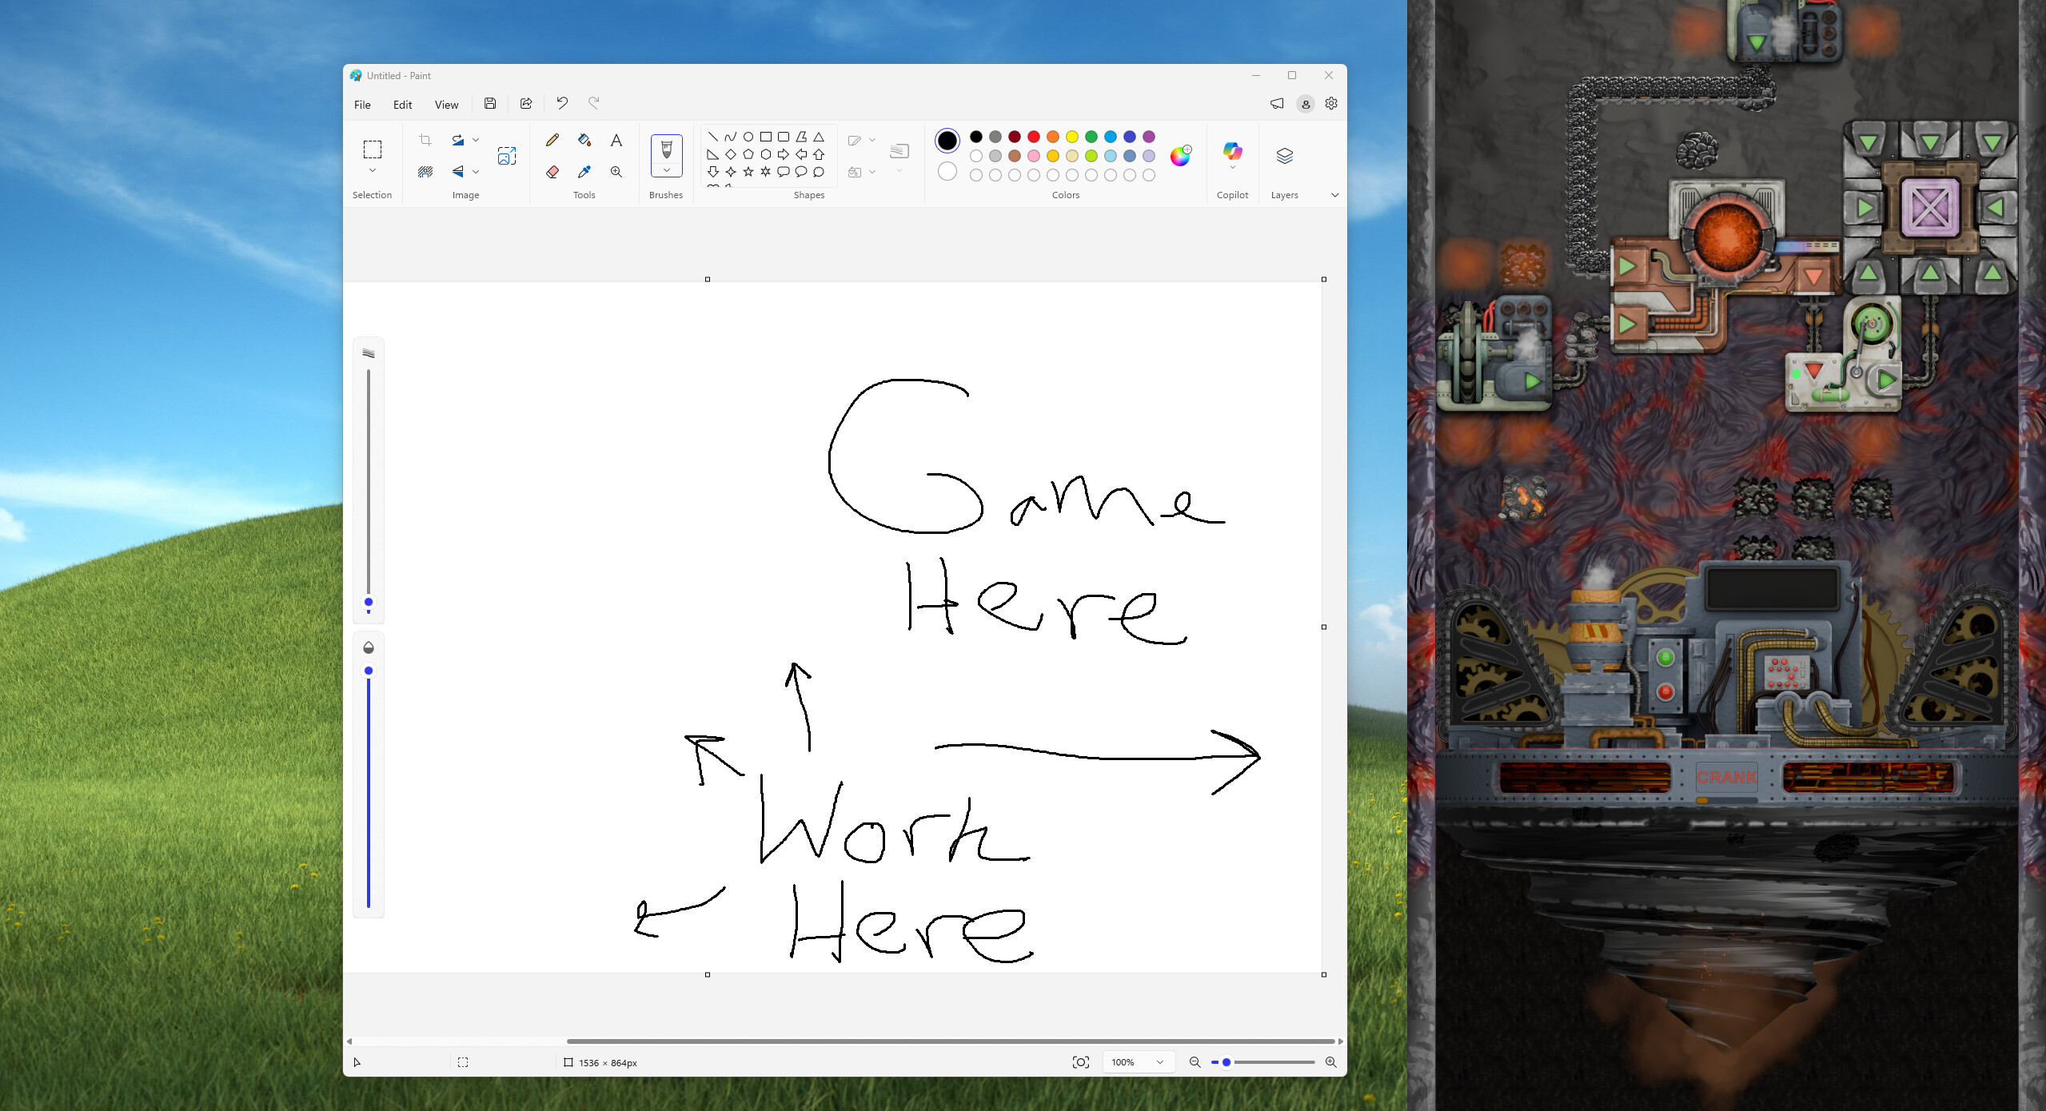
Task: Click the Save icon in title bar
Action: click(x=490, y=104)
